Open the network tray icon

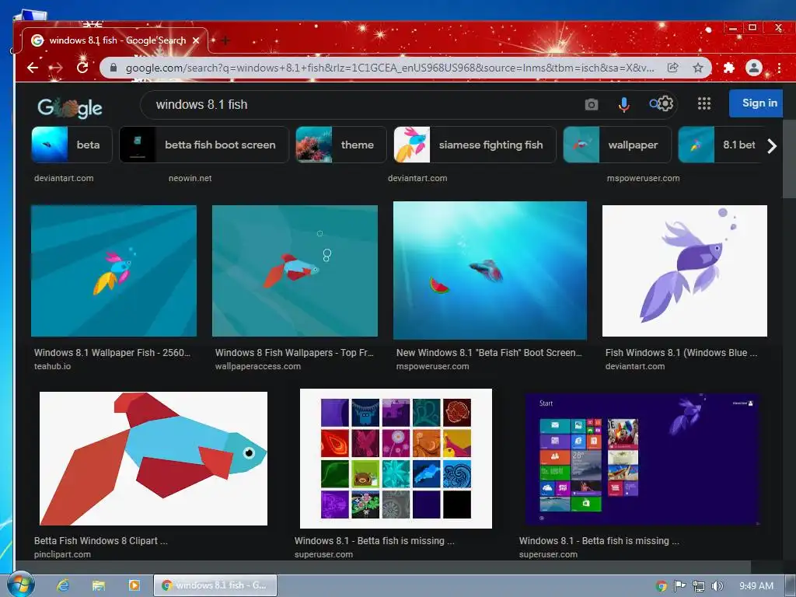click(699, 586)
